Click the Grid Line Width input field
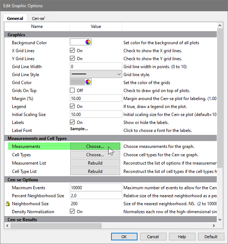This screenshot has width=228, height=244. click(x=96, y=67)
